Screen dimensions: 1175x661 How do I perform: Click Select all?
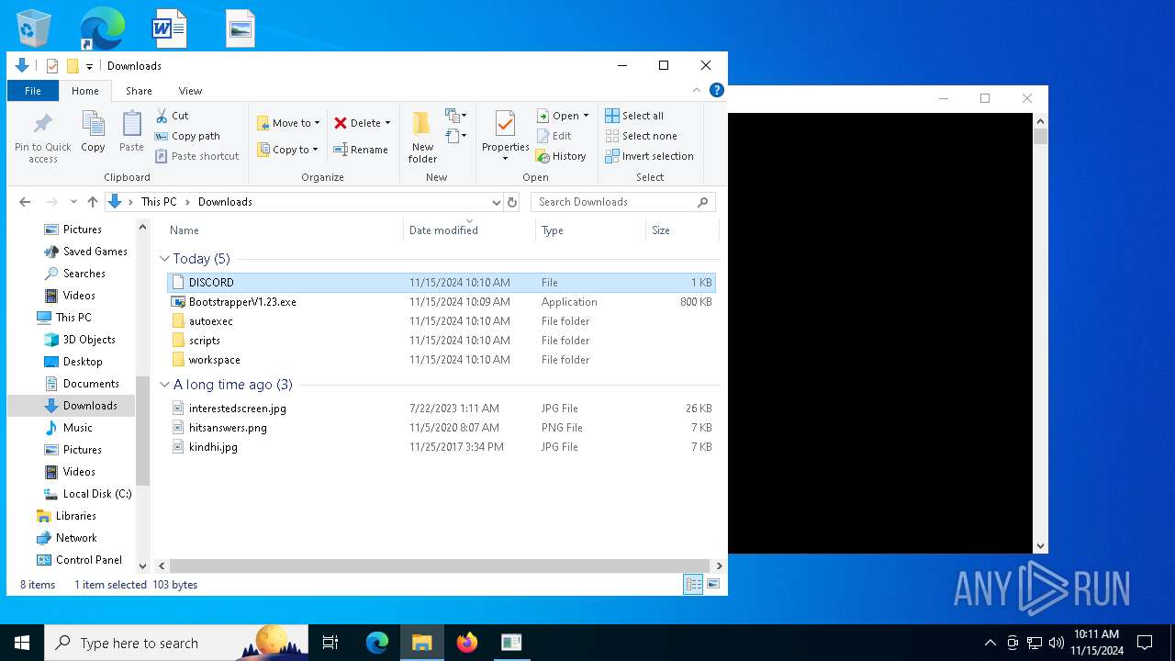pos(634,116)
